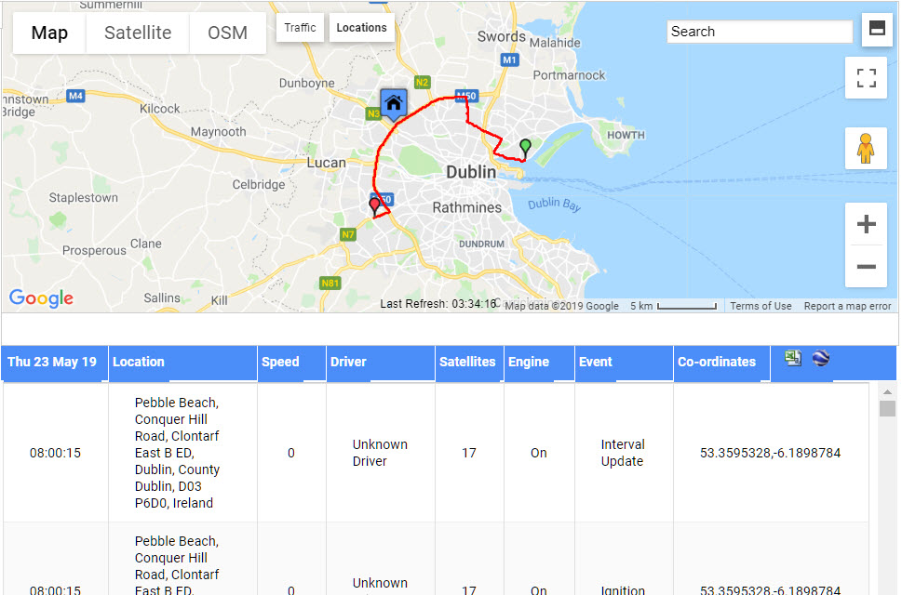Click the Rathmines label on the map
Screen dimensions: 902x595
point(467,207)
